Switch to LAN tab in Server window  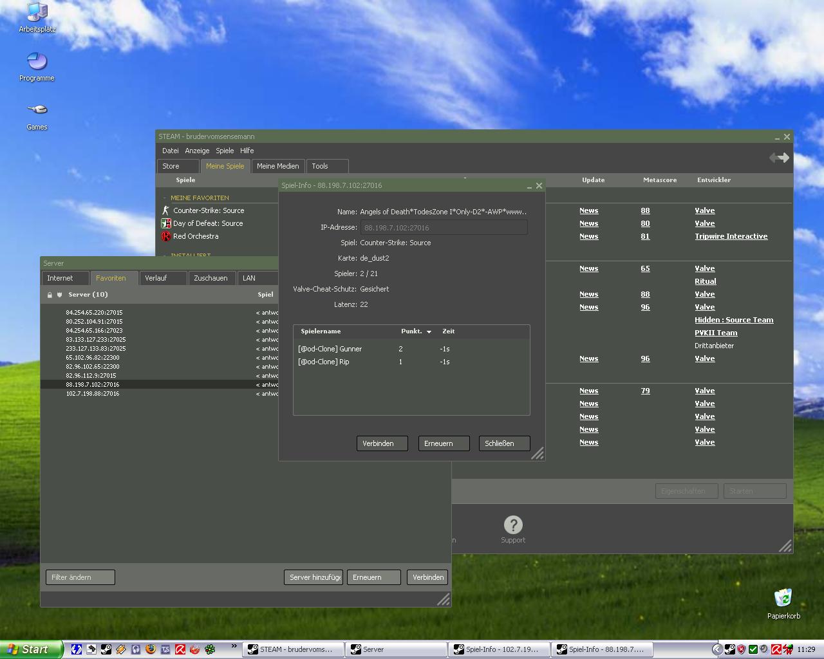[257, 278]
